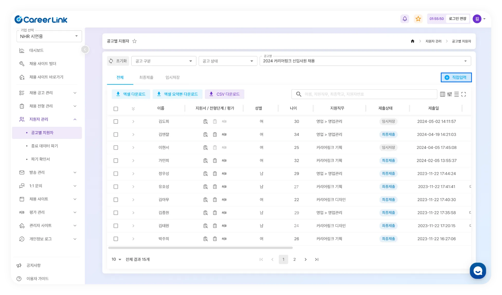Click the horizontal table scrollbar

200,248
